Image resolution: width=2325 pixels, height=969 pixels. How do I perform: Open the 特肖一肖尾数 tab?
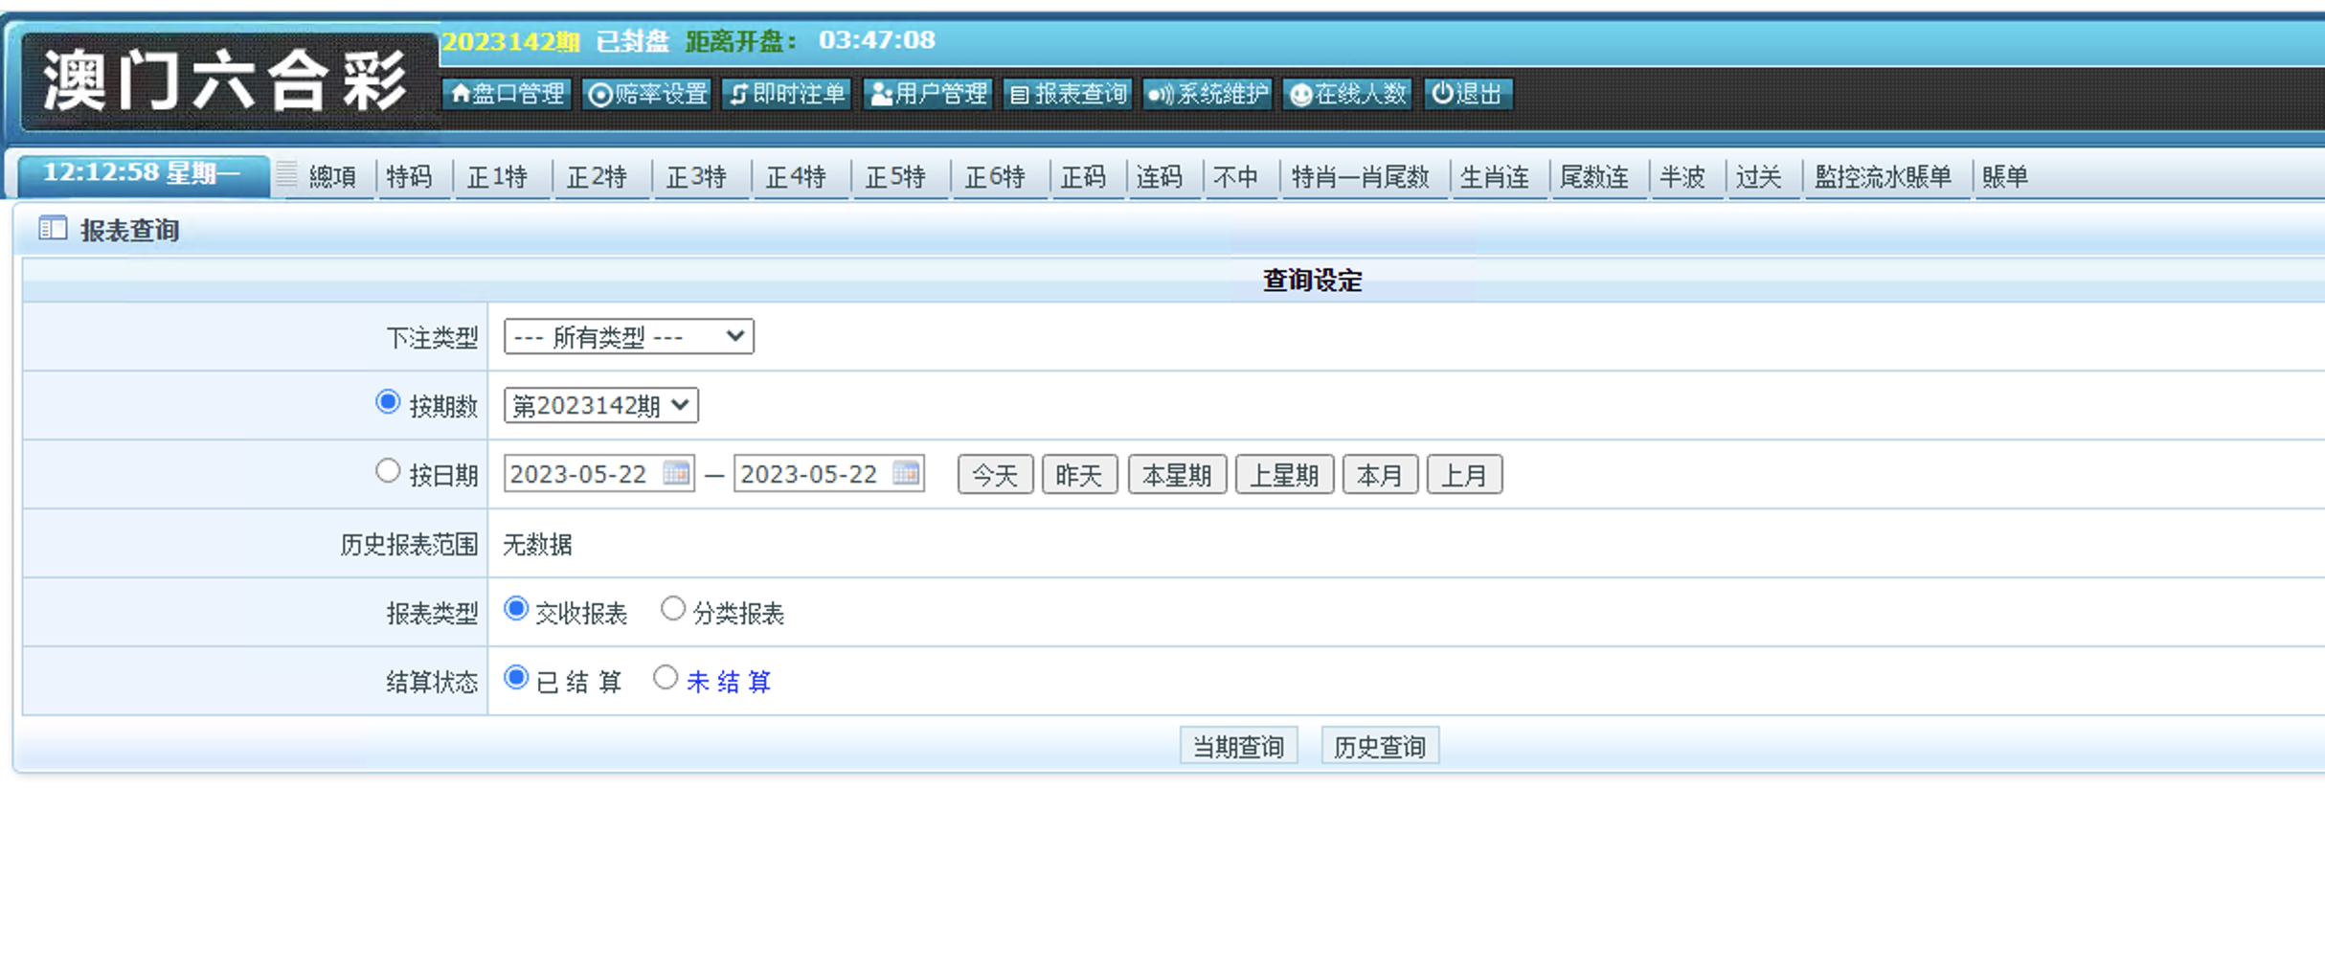pyautogui.click(x=1360, y=177)
